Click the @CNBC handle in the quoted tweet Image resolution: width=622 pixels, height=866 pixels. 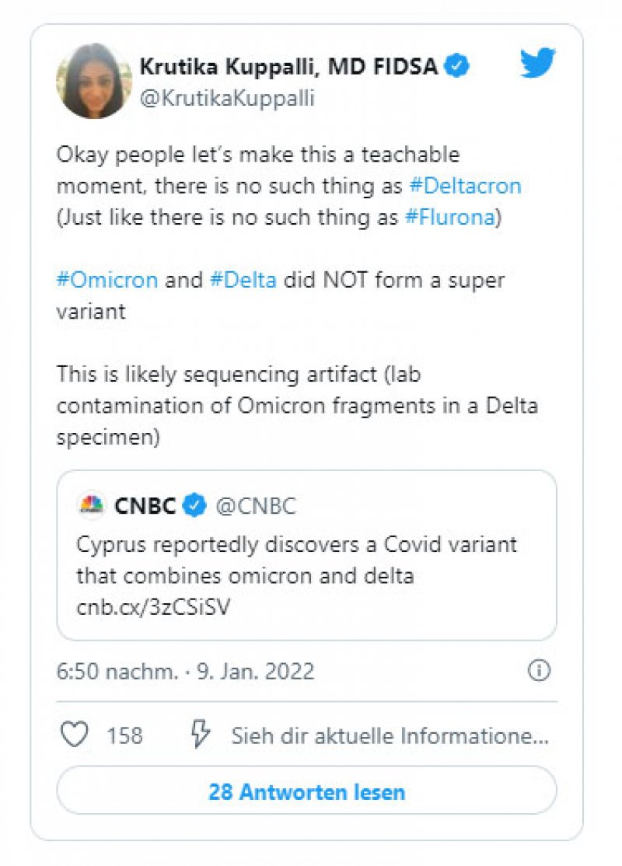(x=256, y=507)
